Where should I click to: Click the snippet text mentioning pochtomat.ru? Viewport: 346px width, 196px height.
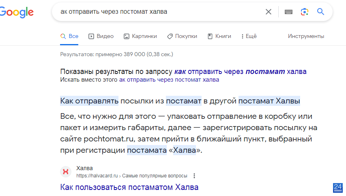(189, 133)
